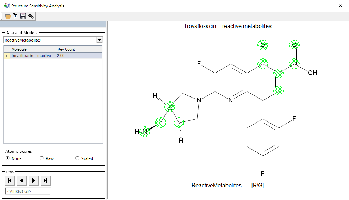Jump to last key button
The image size is (349, 200).
pyautogui.click(x=46, y=180)
